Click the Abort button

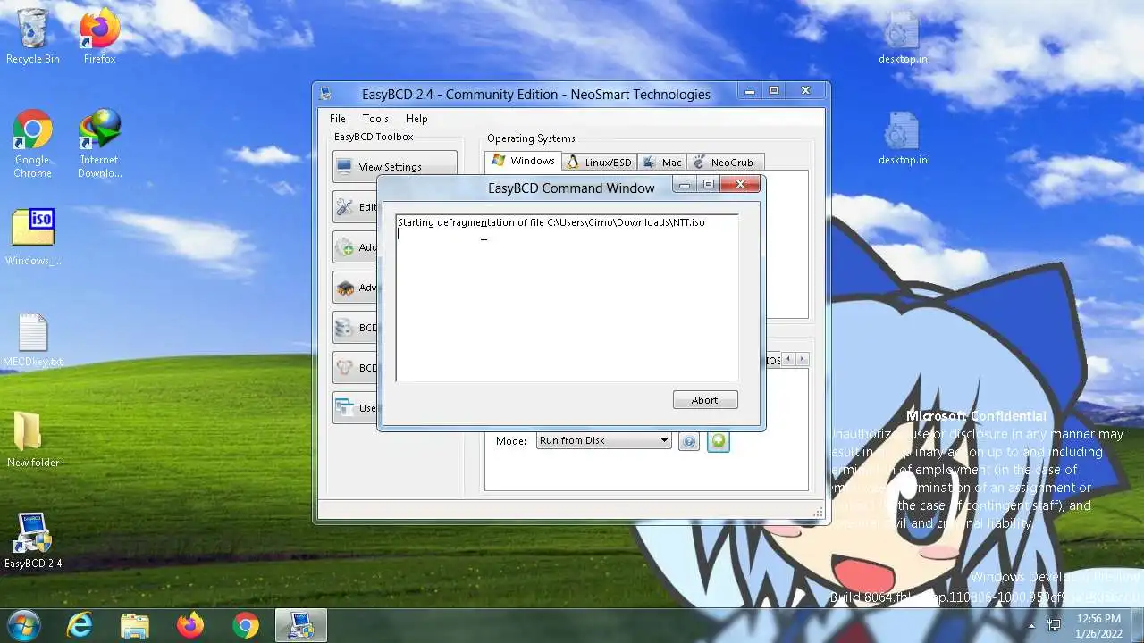(705, 400)
